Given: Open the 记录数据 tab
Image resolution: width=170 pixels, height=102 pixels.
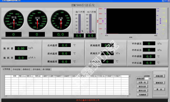Looking at the screenshot, I should pos(7,69).
